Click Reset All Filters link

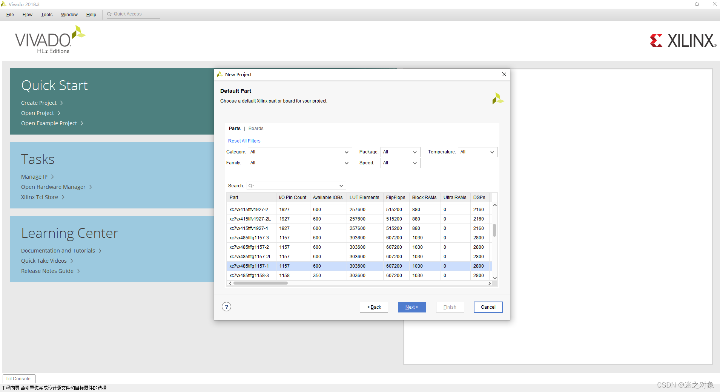[244, 141]
